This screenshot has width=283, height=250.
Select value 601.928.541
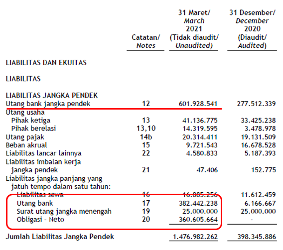tap(198, 104)
